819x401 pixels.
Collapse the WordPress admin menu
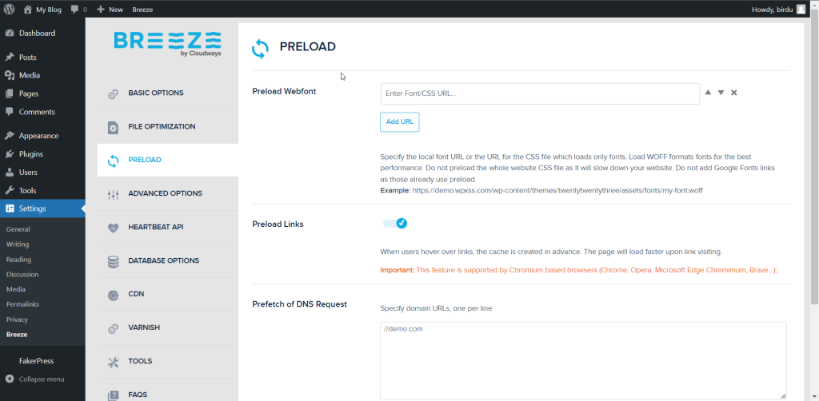coord(35,379)
